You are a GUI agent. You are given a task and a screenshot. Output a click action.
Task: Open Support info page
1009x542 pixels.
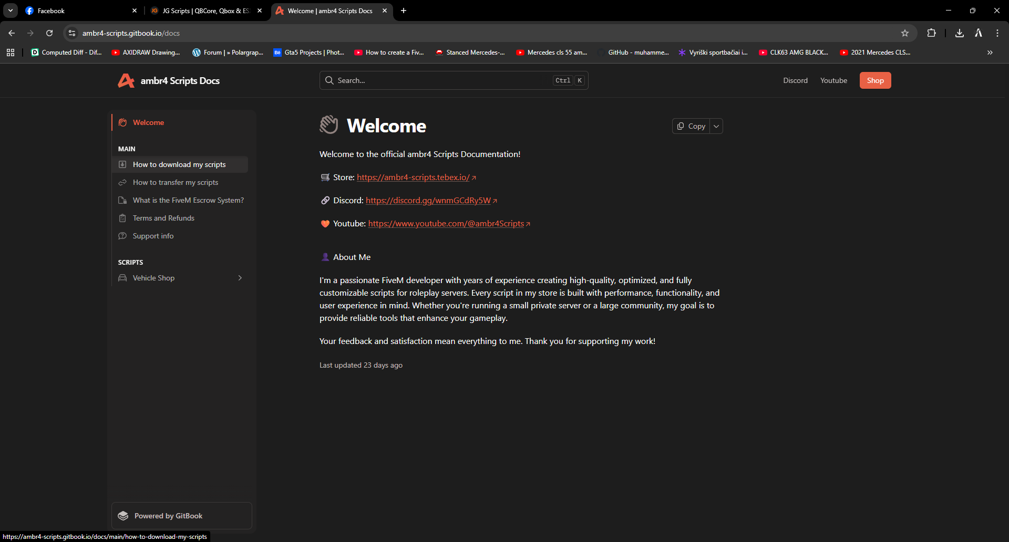[x=180, y=236]
